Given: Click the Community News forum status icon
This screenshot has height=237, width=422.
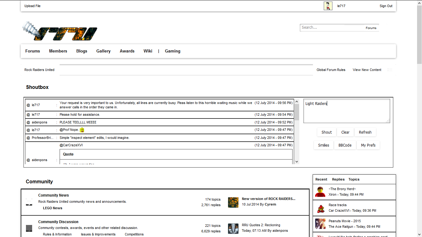Looking at the screenshot, I should click(x=29, y=202).
